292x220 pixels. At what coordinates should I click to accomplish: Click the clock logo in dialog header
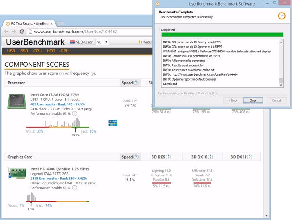(282, 16)
